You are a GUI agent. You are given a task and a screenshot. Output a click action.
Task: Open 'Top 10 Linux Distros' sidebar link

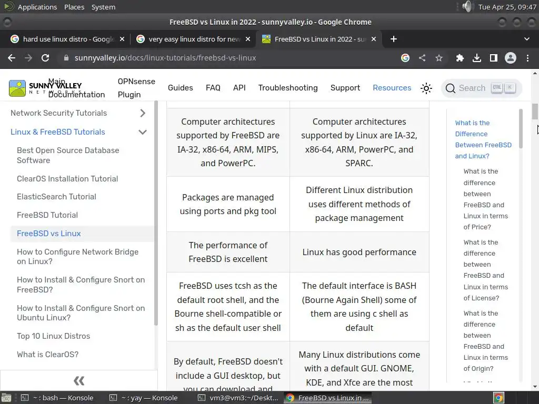pyautogui.click(x=53, y=336)
